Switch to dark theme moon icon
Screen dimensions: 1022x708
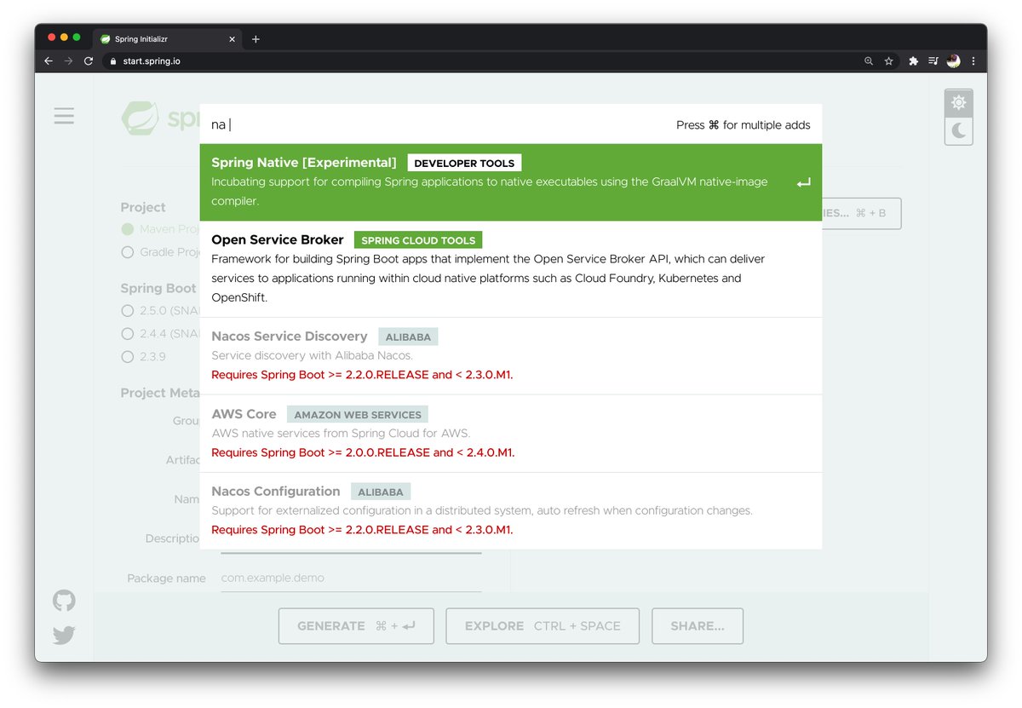coord(959,130)
